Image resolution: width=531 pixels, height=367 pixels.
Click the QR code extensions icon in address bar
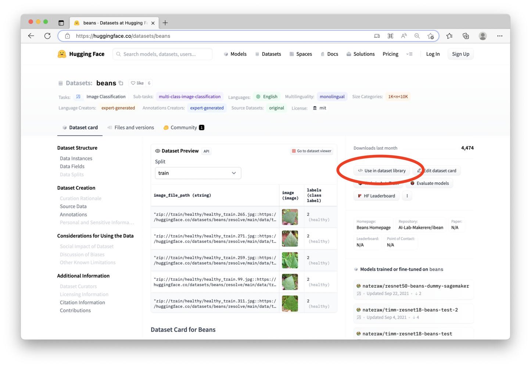tap(390, 36)
